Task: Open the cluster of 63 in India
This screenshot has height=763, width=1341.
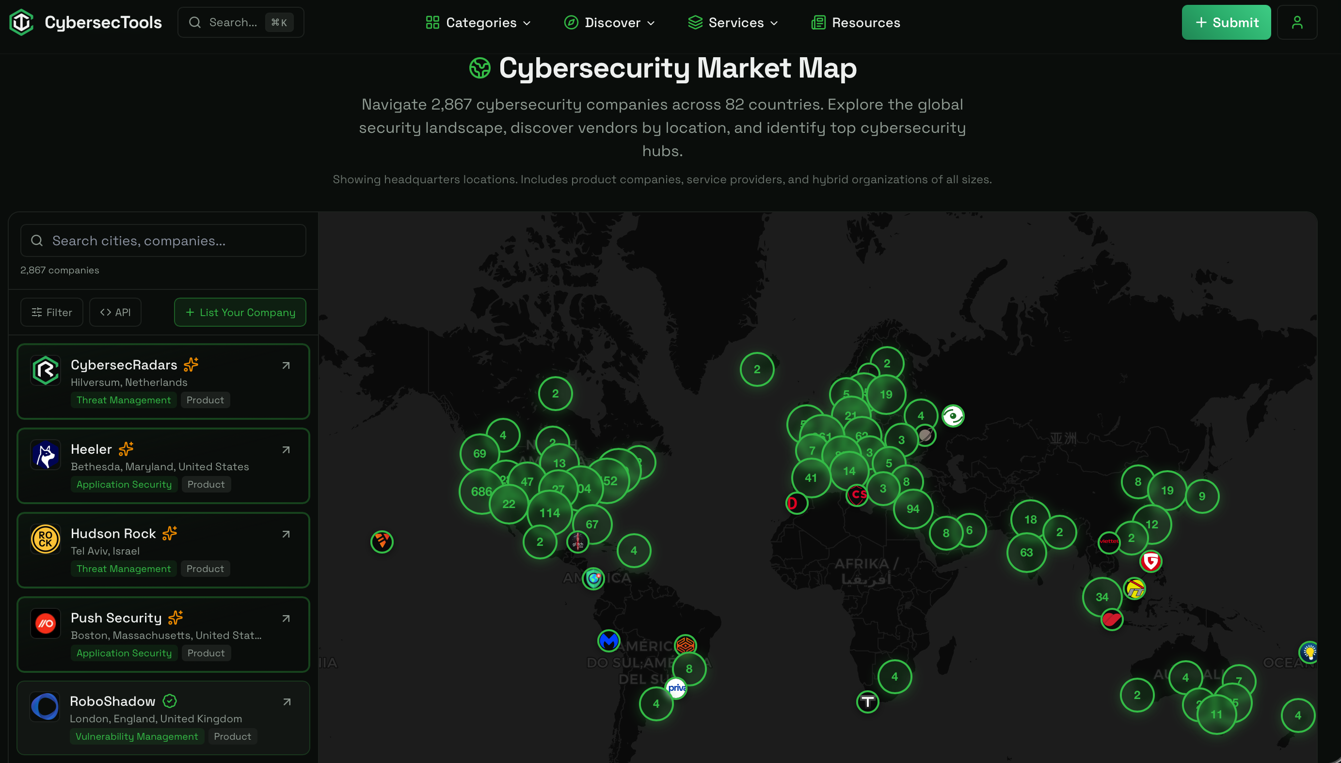Action: coord(1026,552)
